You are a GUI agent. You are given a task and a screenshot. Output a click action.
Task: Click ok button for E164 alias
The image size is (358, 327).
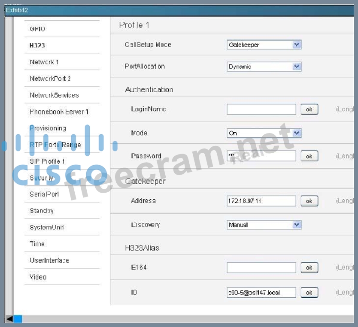(x=309, y=267)
